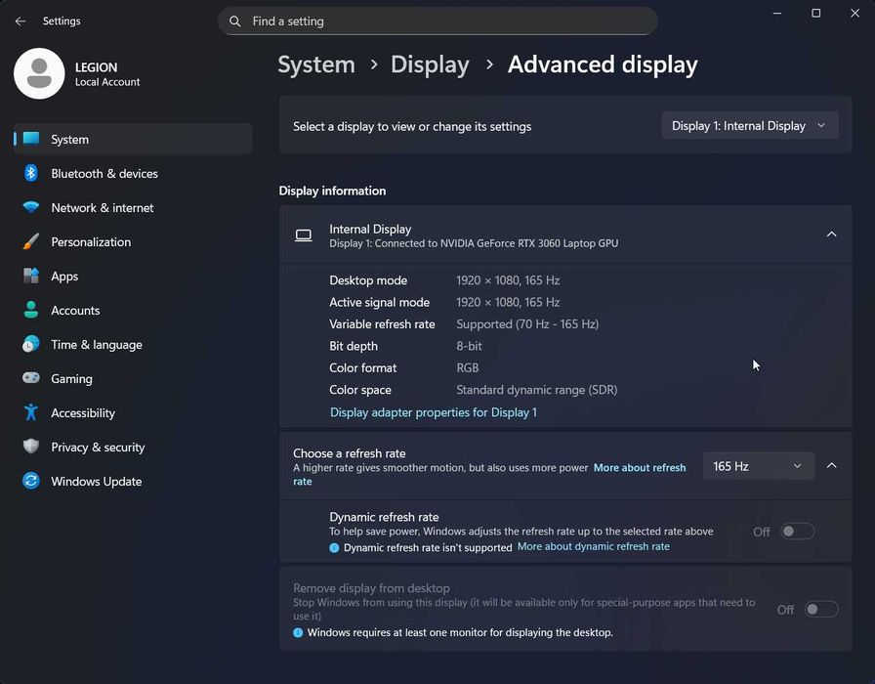Open System settings category
The height and width of the screenshot is (684, 875).
pyautogui.click(x=133, y=139)
